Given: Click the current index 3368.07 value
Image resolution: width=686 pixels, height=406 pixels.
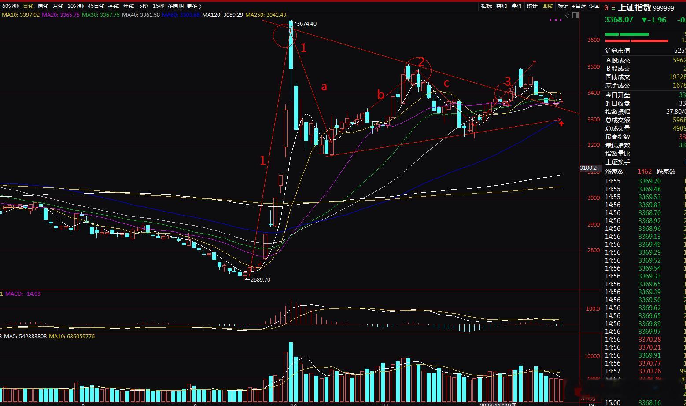Looking at the screenshot, I should coord(619,20).
